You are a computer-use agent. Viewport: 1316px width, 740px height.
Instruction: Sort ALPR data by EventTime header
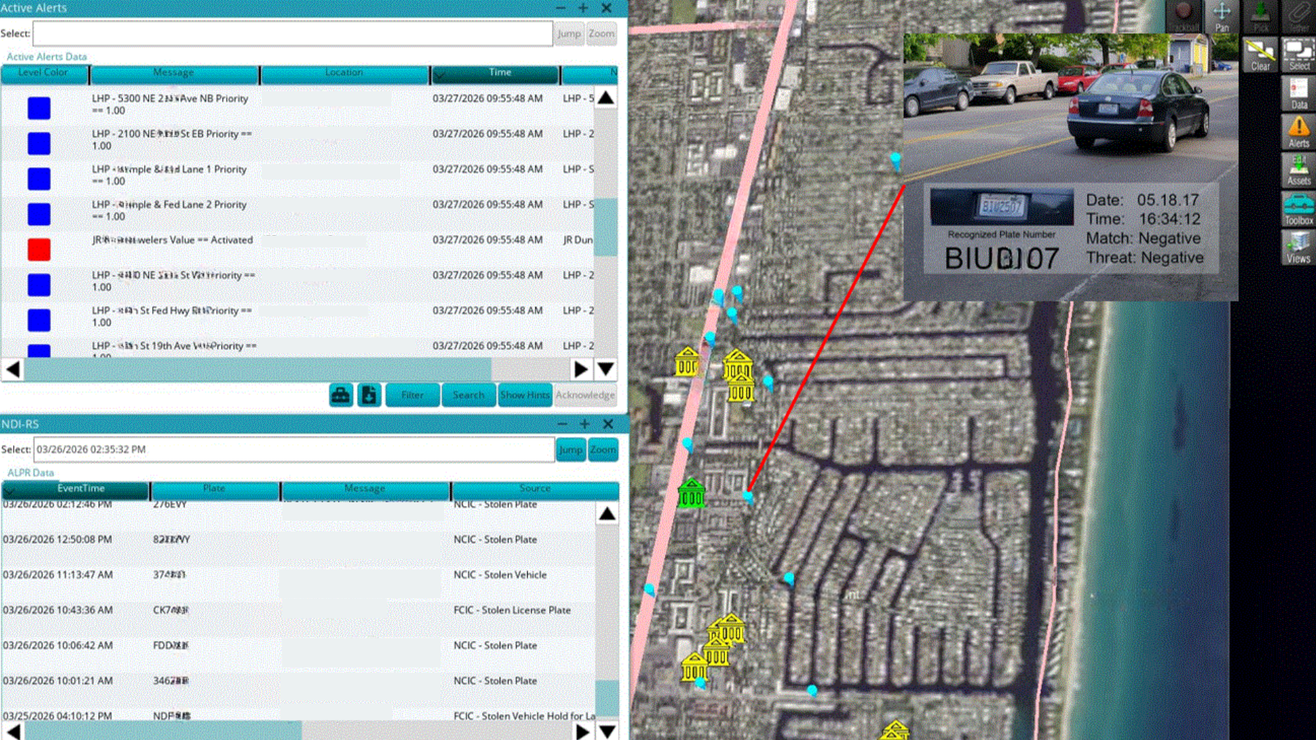coord(80,489)
